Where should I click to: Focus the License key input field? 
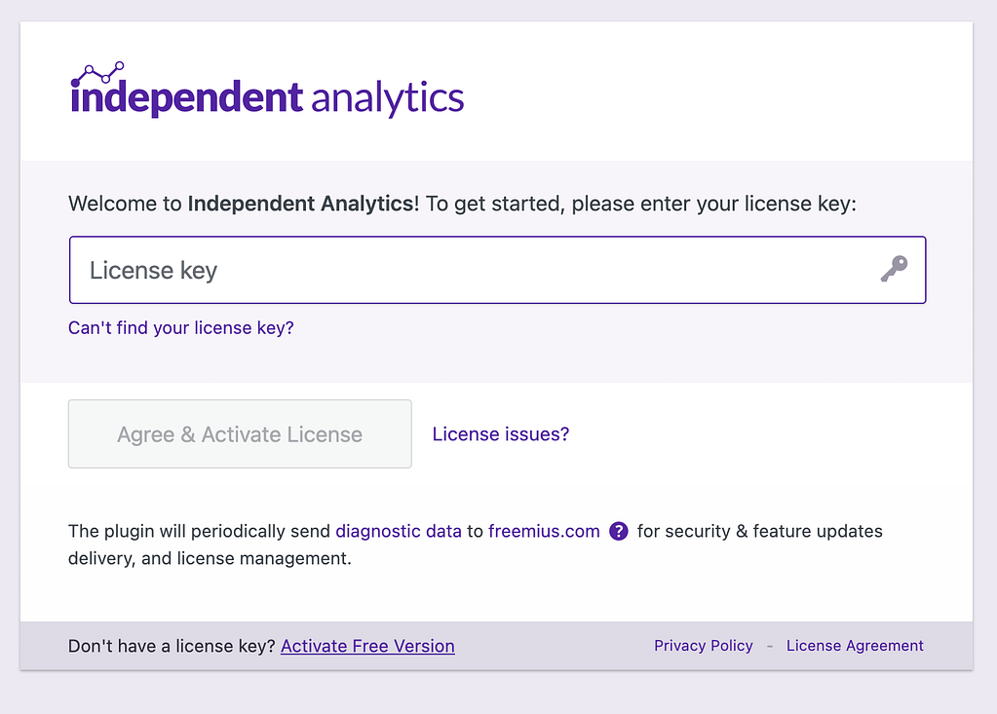click(x=468, y=270)
